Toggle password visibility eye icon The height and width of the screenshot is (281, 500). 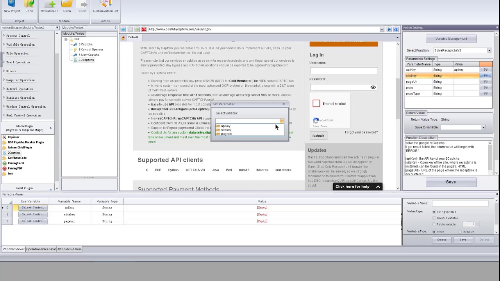pyautogui.click(x=373, y=87)
